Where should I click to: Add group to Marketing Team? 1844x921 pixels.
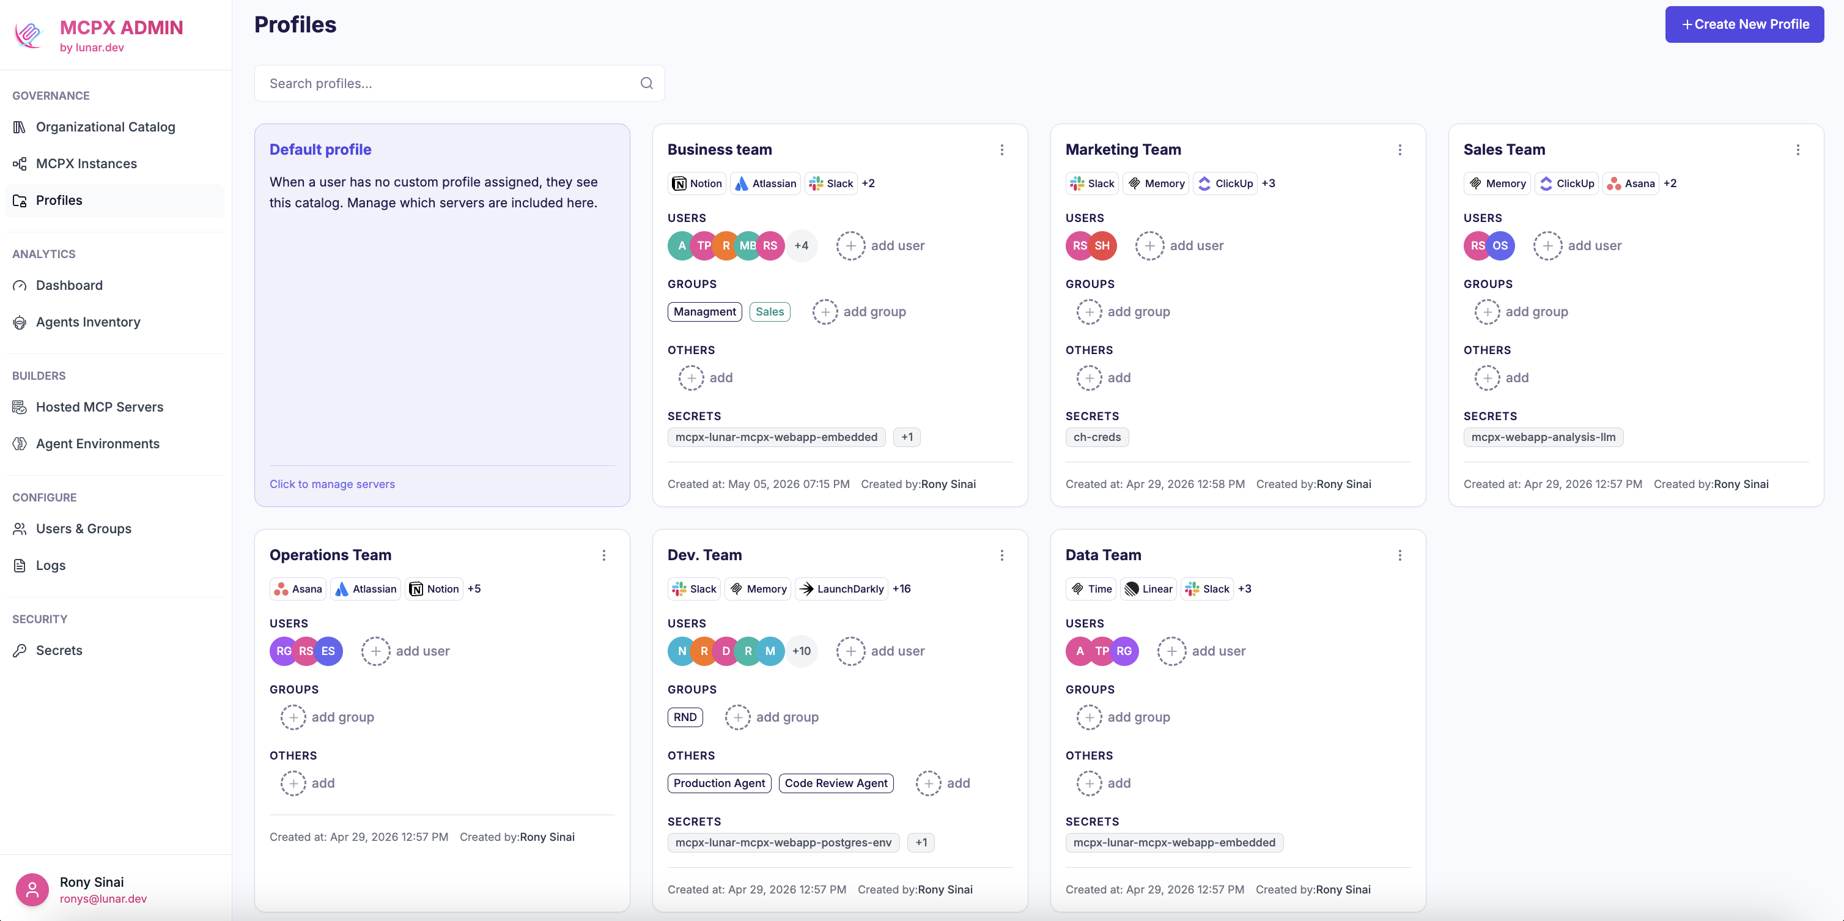[x=1123, y=311]
